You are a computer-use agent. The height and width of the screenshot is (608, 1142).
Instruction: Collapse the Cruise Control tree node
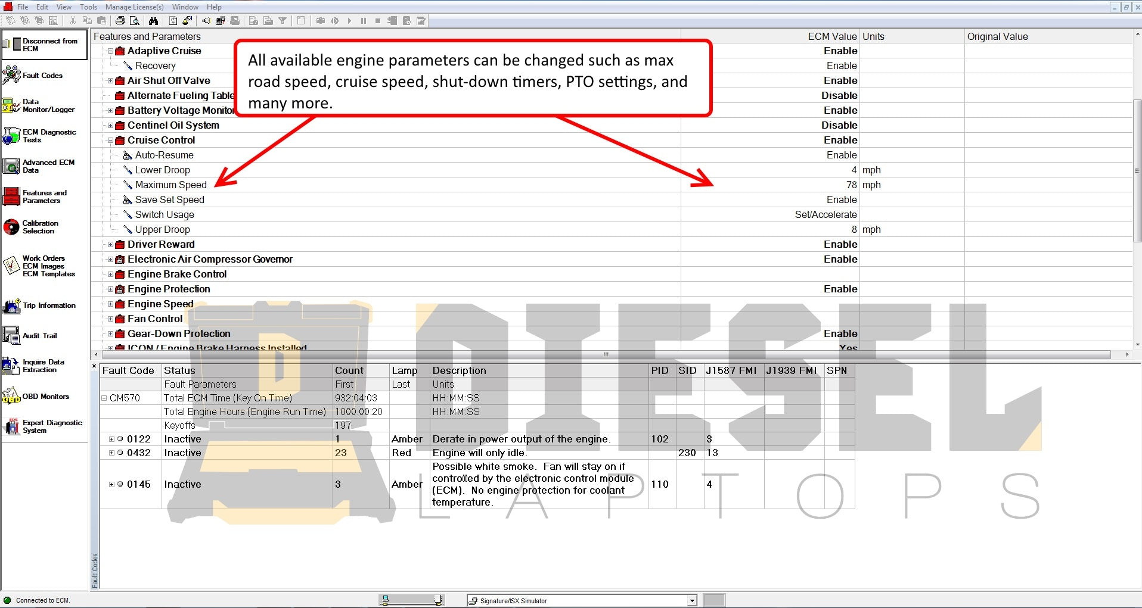(110, 141)
